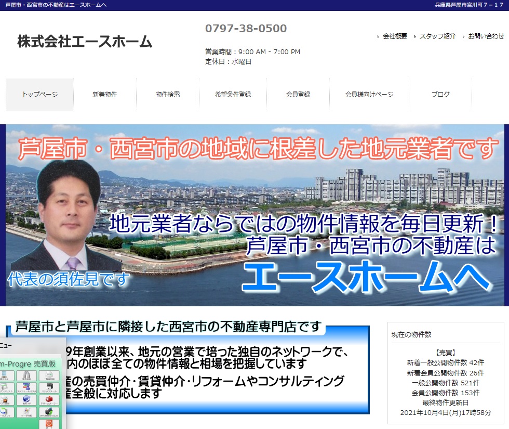The width and height of the screenshot is (509, 429).
Task: Click the Web import icon with green arrow
Action: click(x=49, y=412)
